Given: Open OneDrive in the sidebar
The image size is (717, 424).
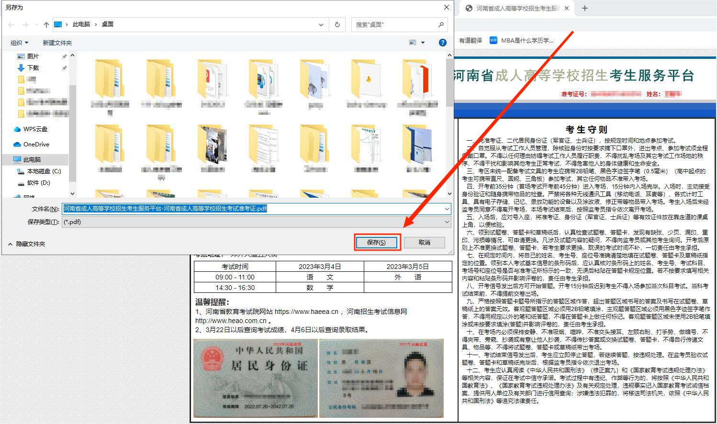Looking at the screenshot, I should tap(36, 145).
